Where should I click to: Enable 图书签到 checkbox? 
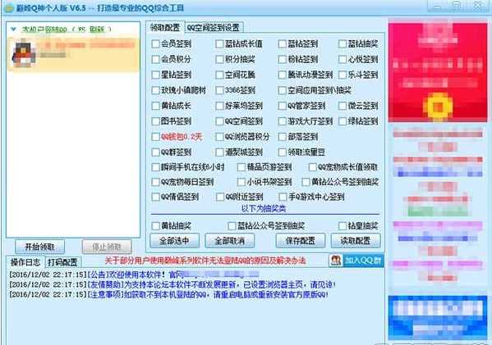point(155,121)
